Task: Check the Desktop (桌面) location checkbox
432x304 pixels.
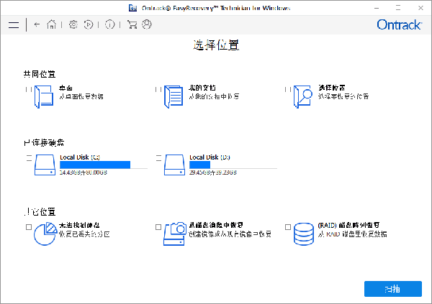Action: (x=28, y=89)
